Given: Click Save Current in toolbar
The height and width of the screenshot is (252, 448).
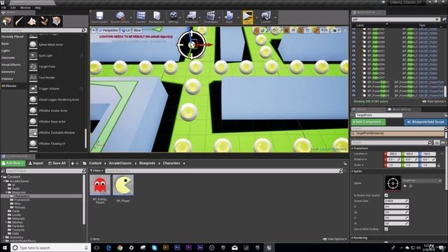Looking at the screenshot, I should (99, 17).
